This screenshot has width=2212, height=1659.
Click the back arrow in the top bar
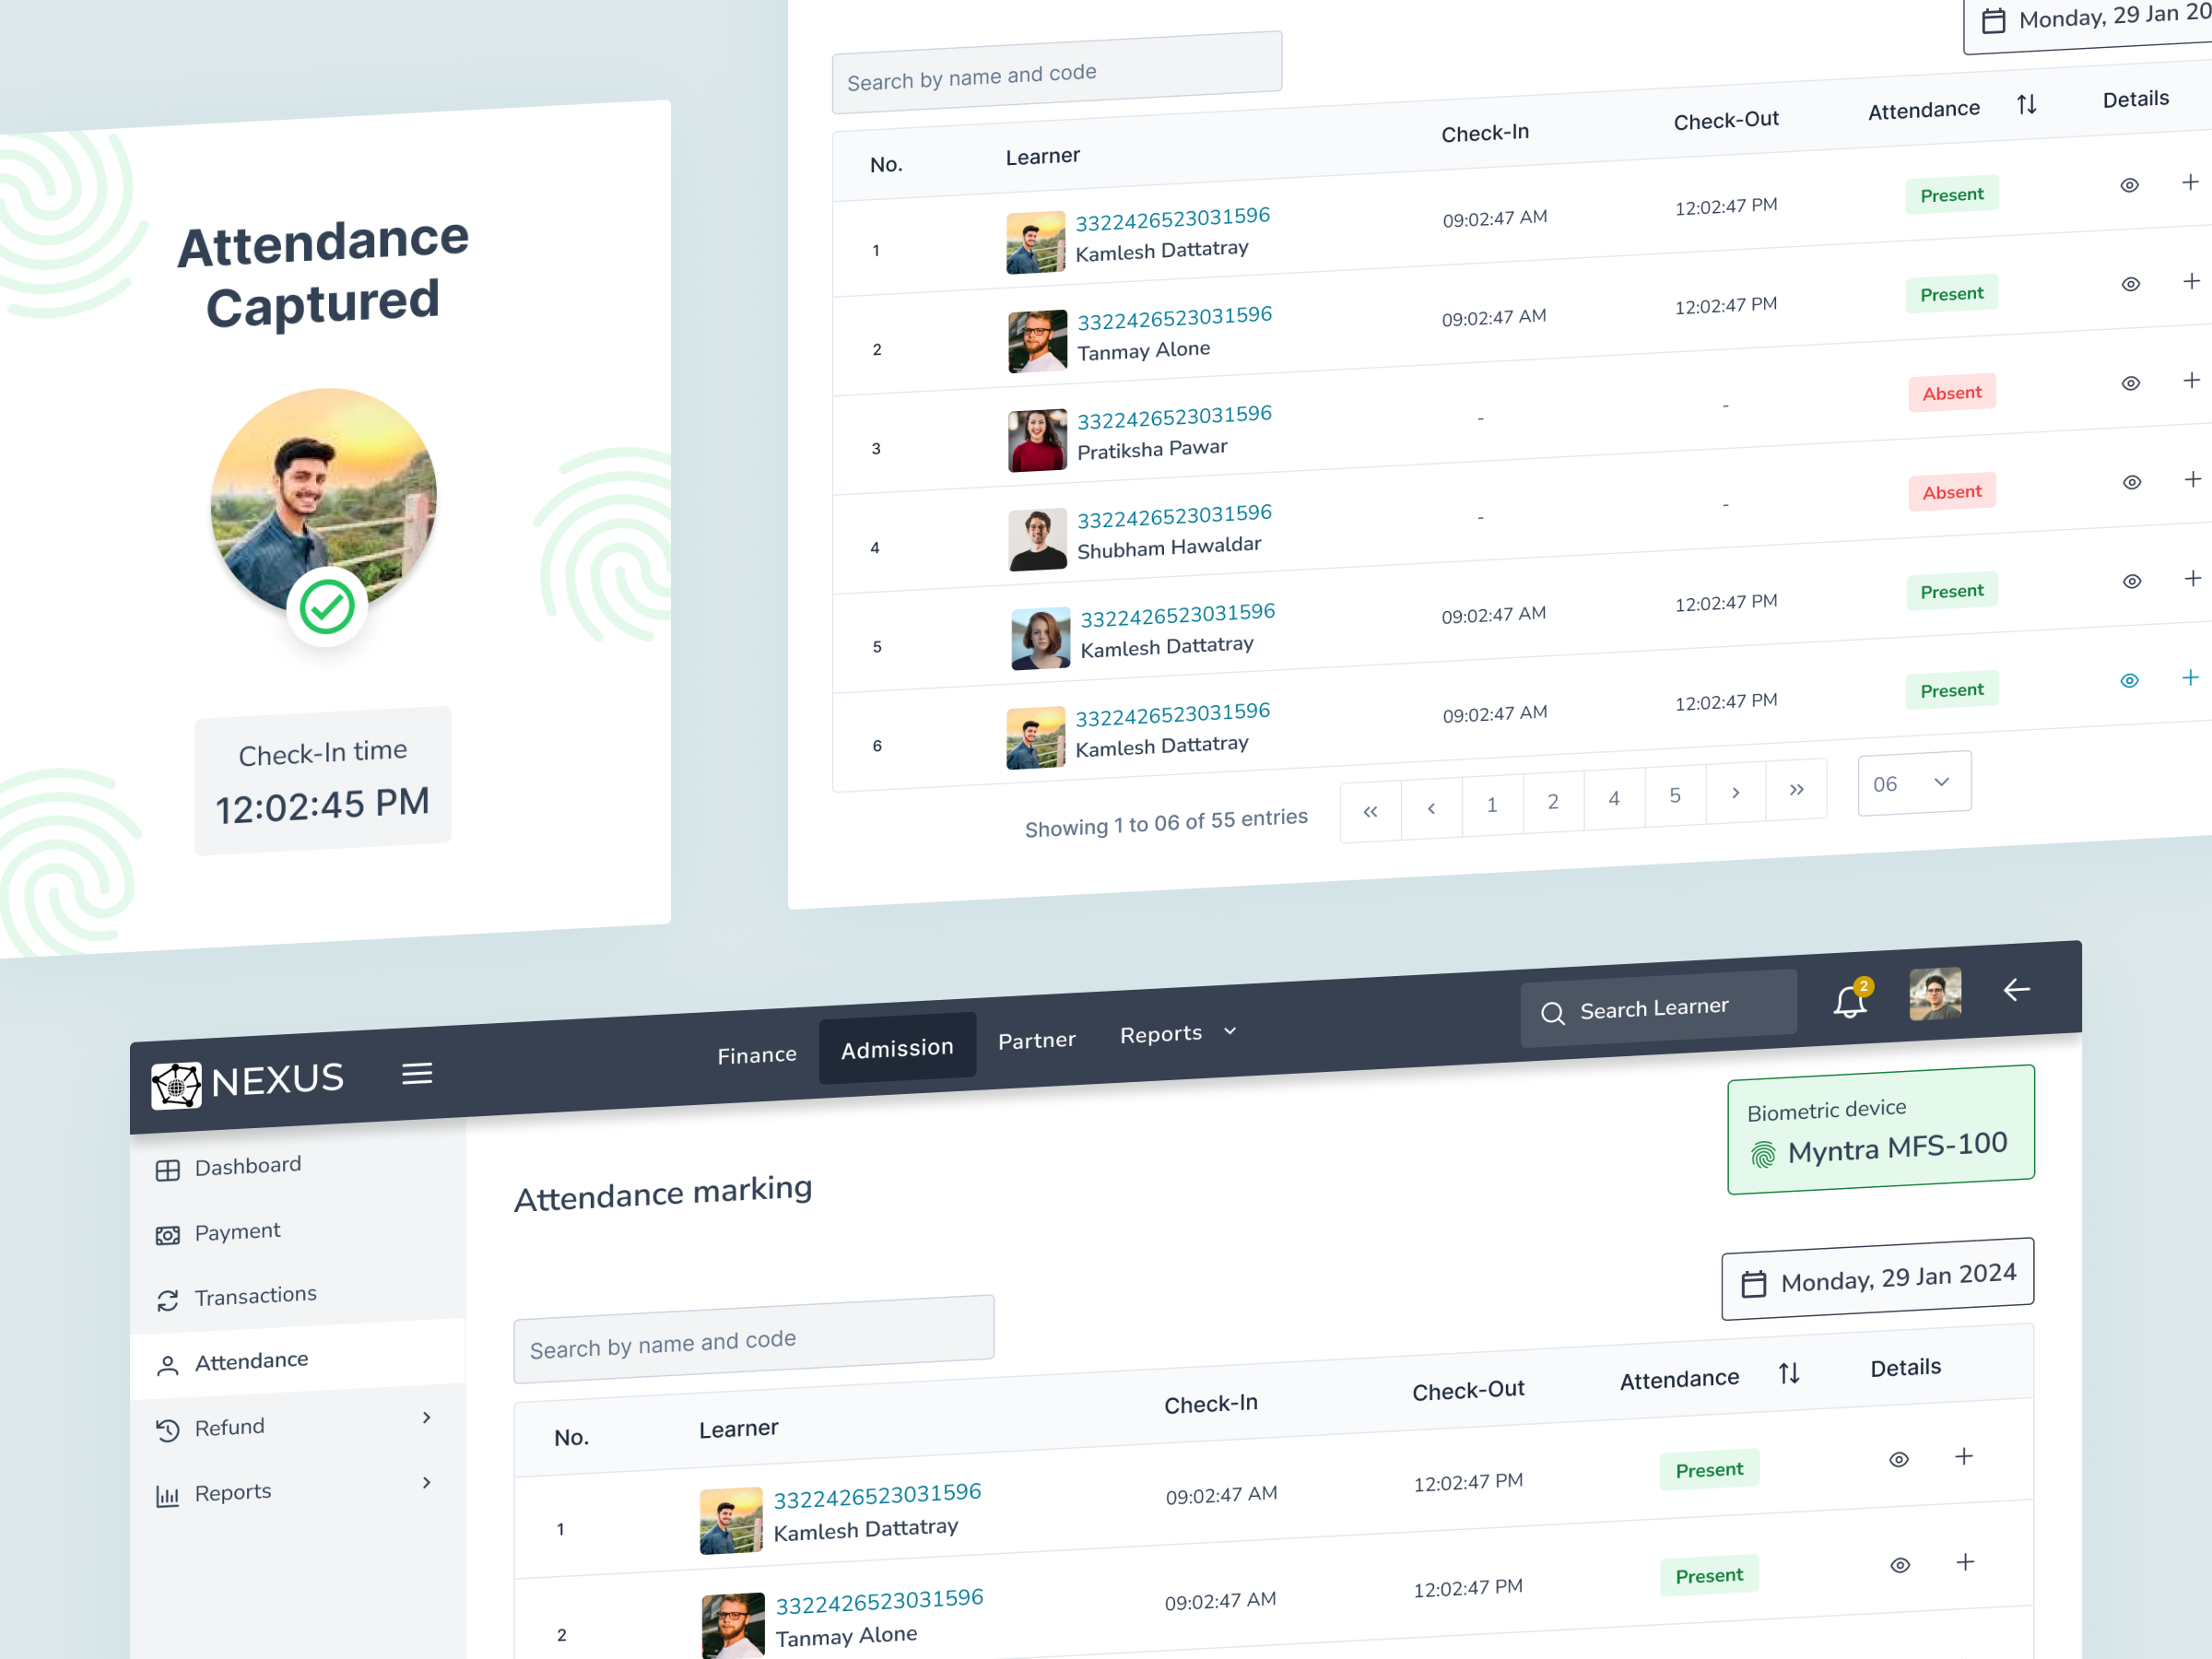click(2016, 990)
